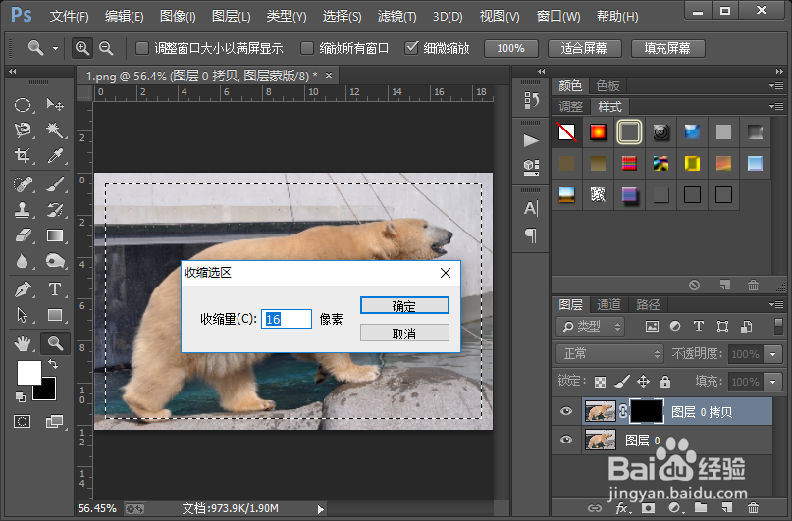Click the 适合屏幕 button
The height and width of the screenshot is (521, 792).
(x=584, y=48)
